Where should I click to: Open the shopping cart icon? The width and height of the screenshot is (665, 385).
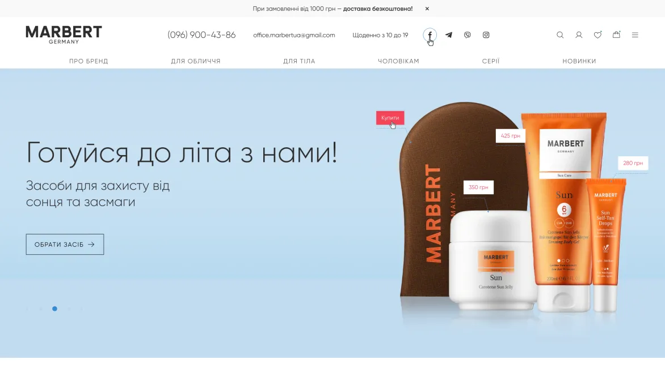(x=616, y=35)
